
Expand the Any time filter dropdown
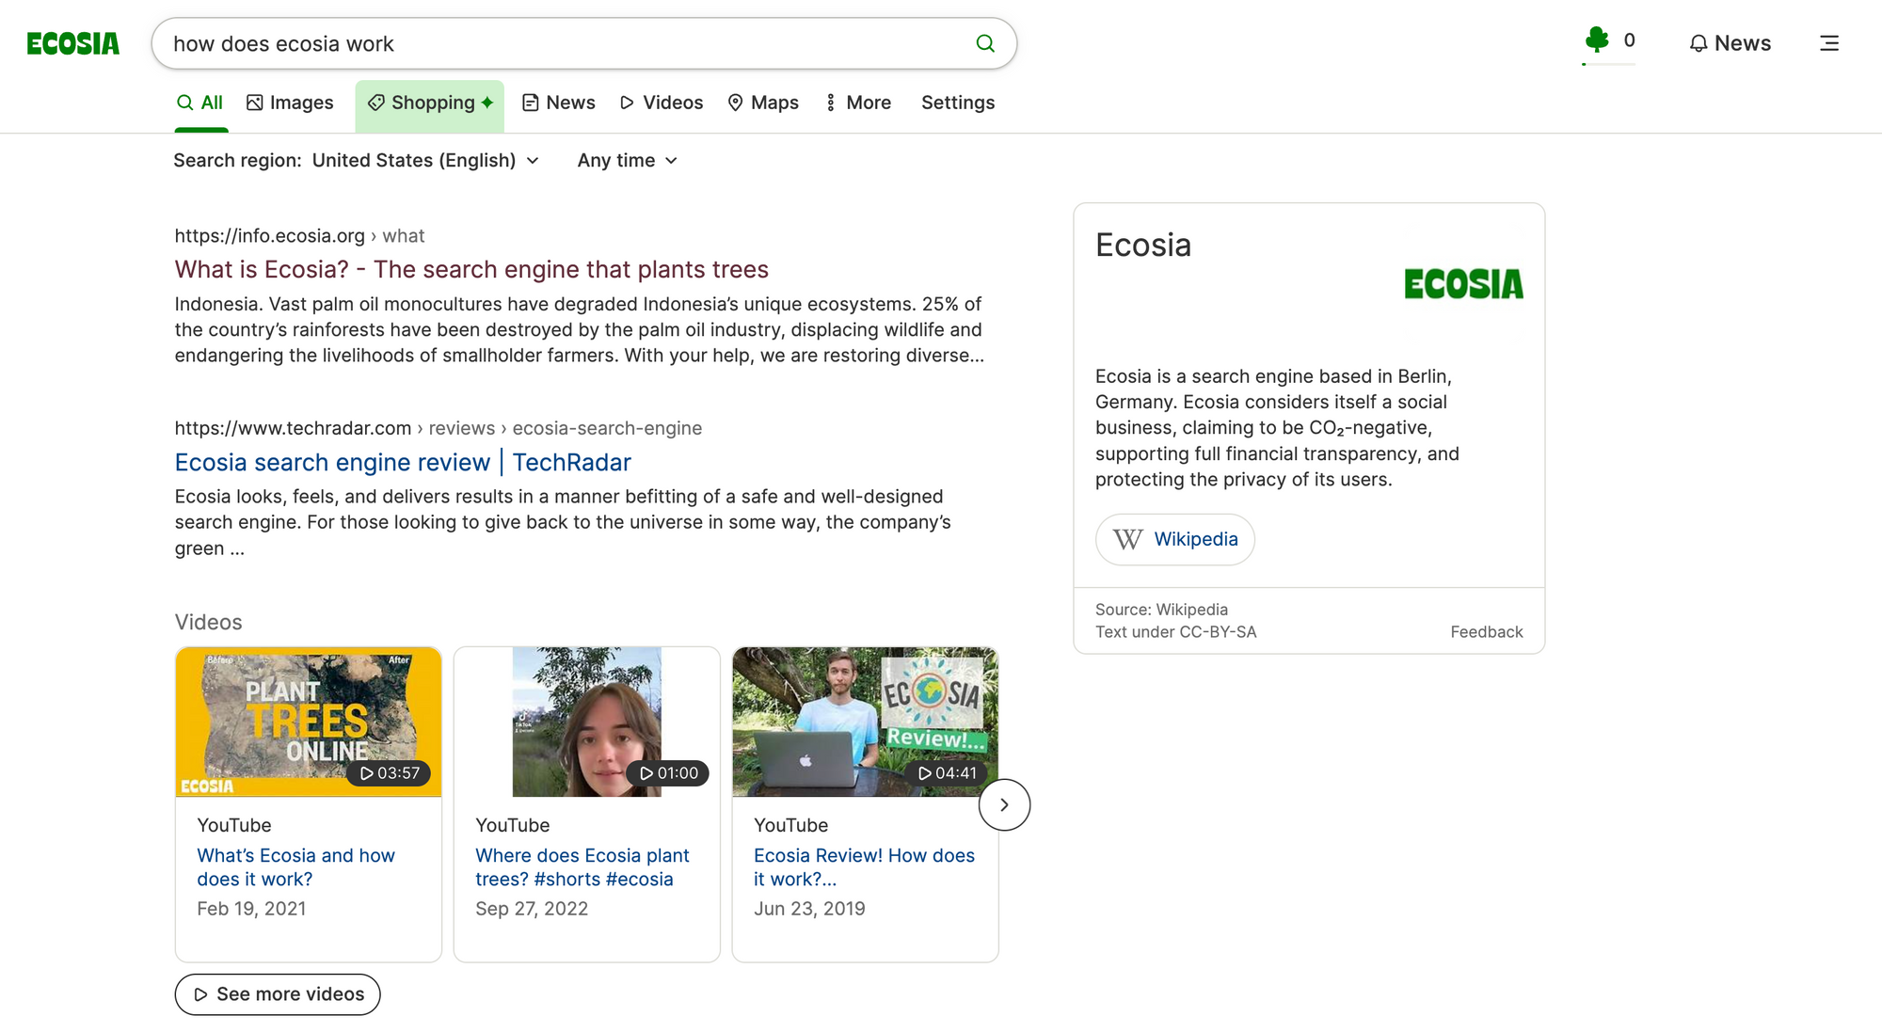tap(628, 161)
